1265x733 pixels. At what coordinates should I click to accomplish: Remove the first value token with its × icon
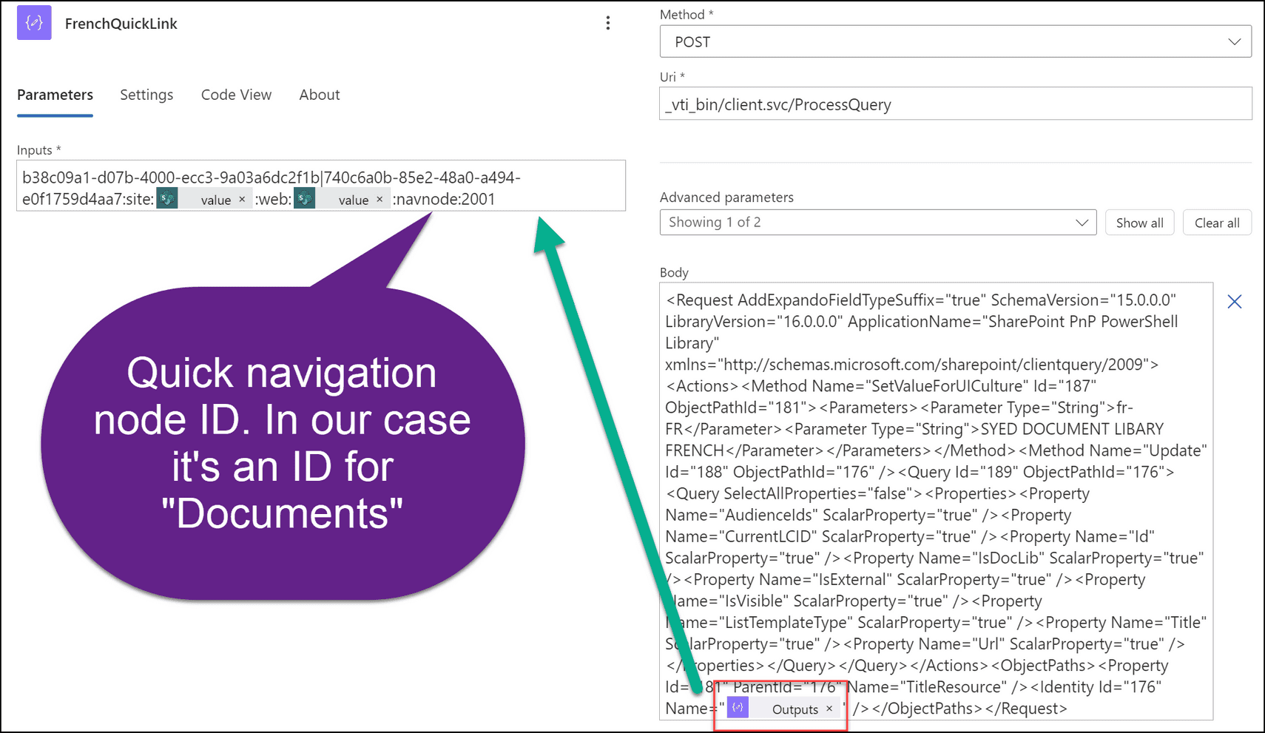coord(242,199)
